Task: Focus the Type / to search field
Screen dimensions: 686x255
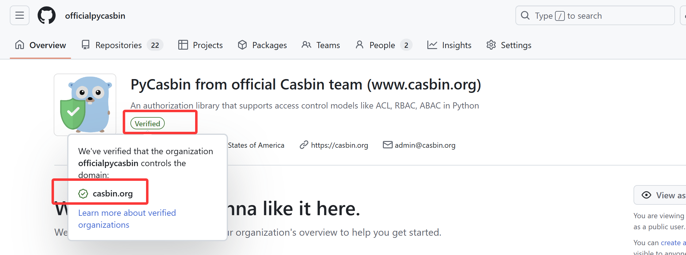Action: point(595,15)
